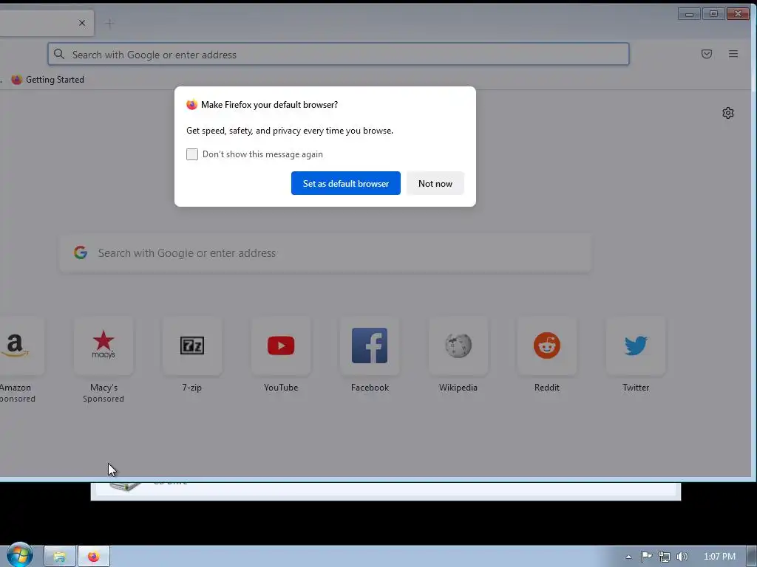Open the YouTube shortcut tile
757x567 pixels.
click(x=281, y=346)
